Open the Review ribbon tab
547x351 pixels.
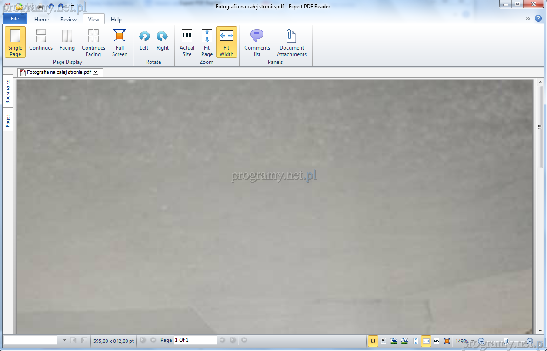(68, 19)
